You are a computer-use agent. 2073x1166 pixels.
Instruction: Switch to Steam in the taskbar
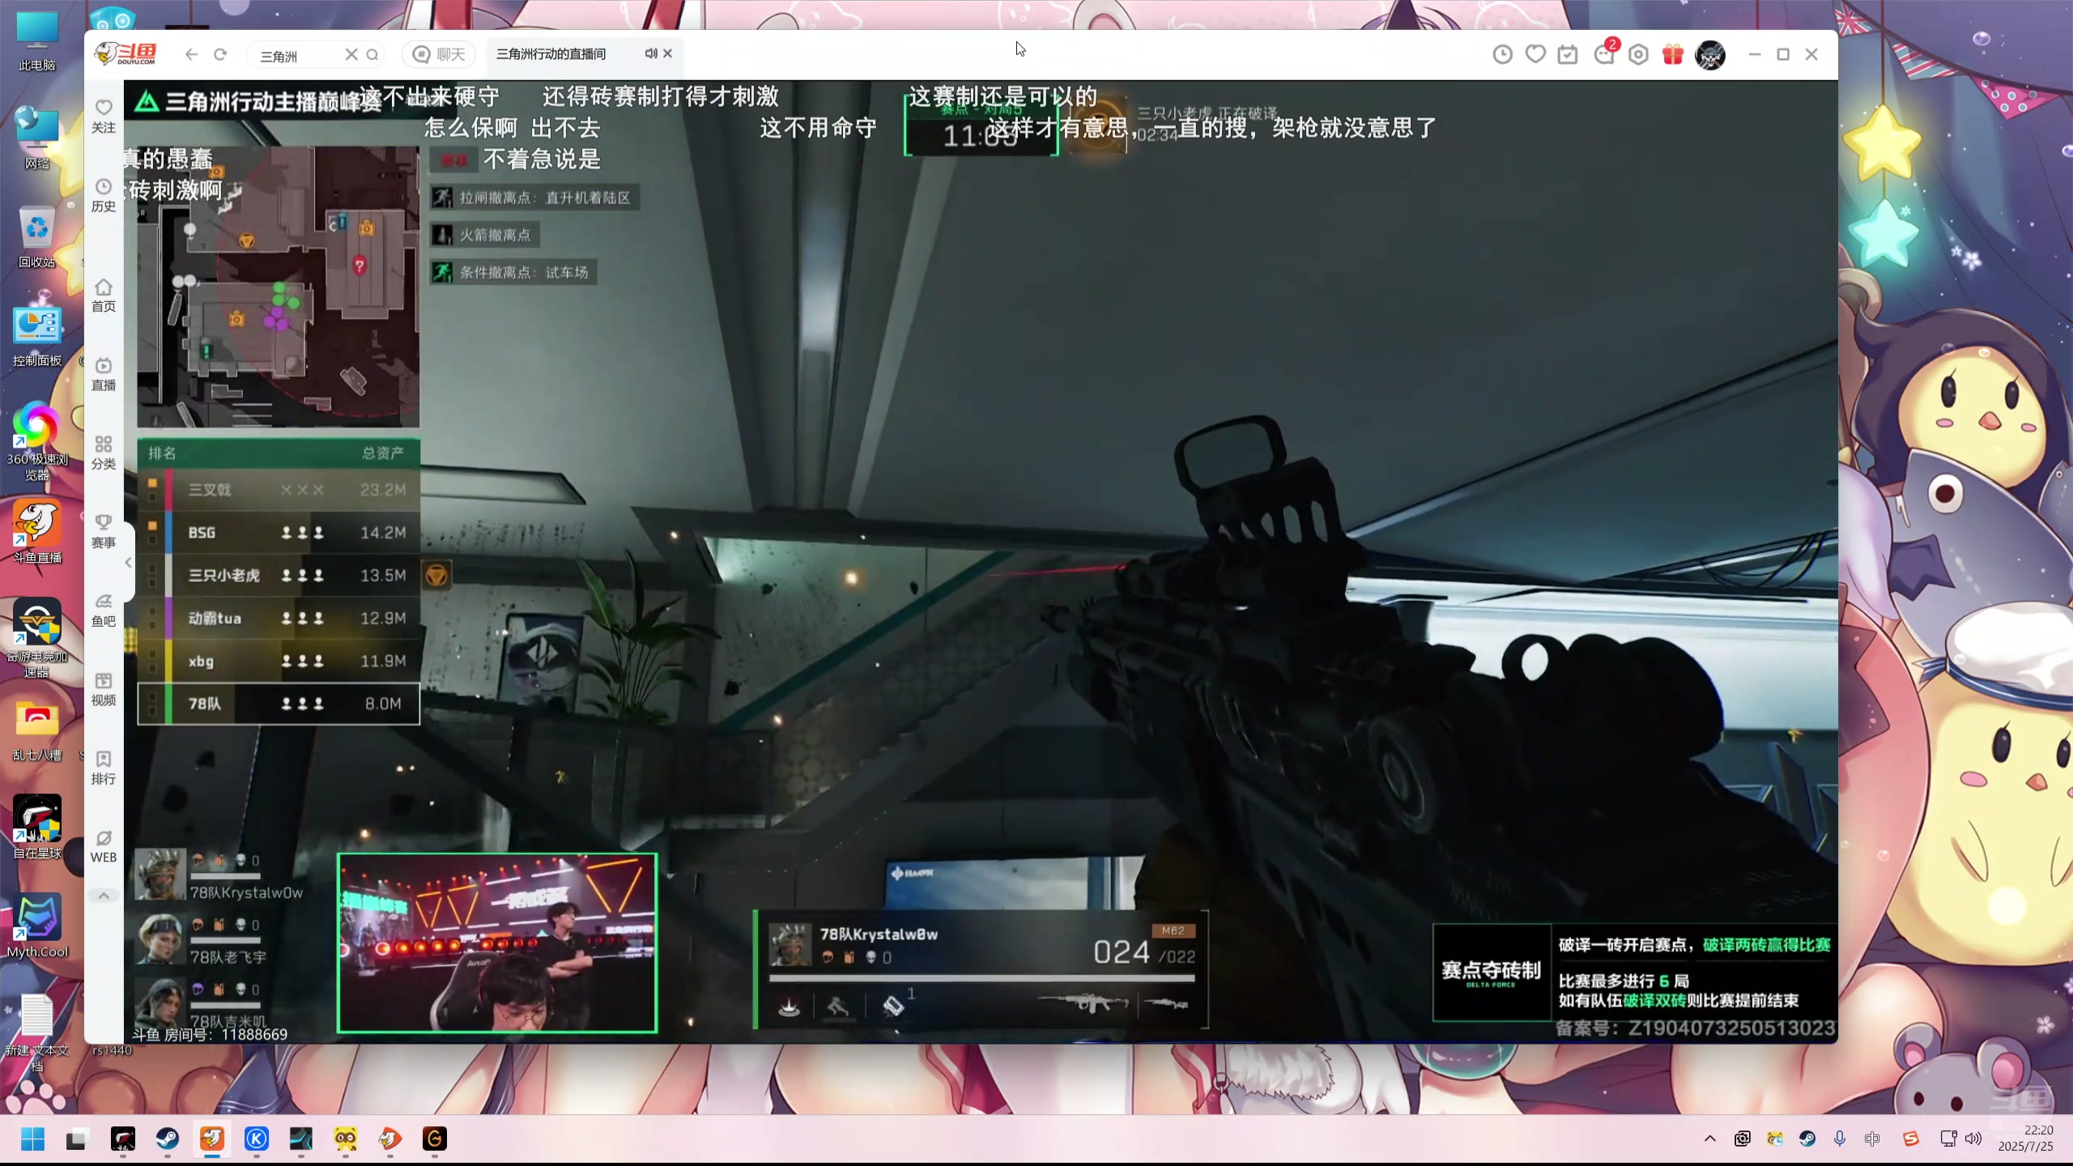point(168,1139)
